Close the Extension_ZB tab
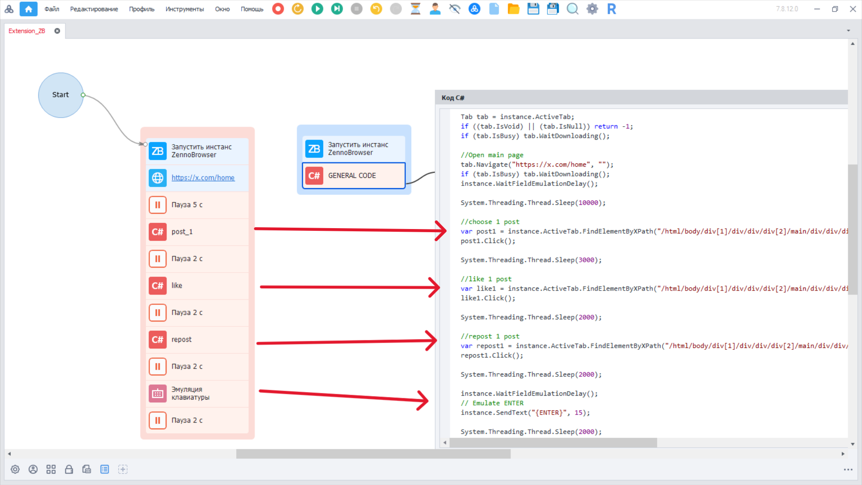 57,31
